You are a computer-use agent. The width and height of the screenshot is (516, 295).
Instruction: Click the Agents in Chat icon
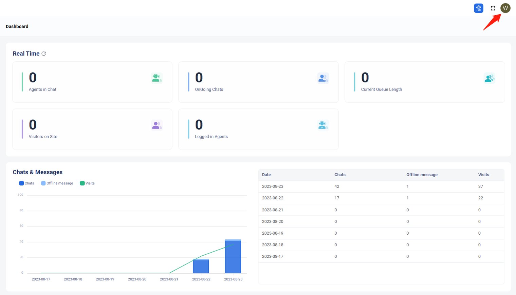tap(156, 78)
